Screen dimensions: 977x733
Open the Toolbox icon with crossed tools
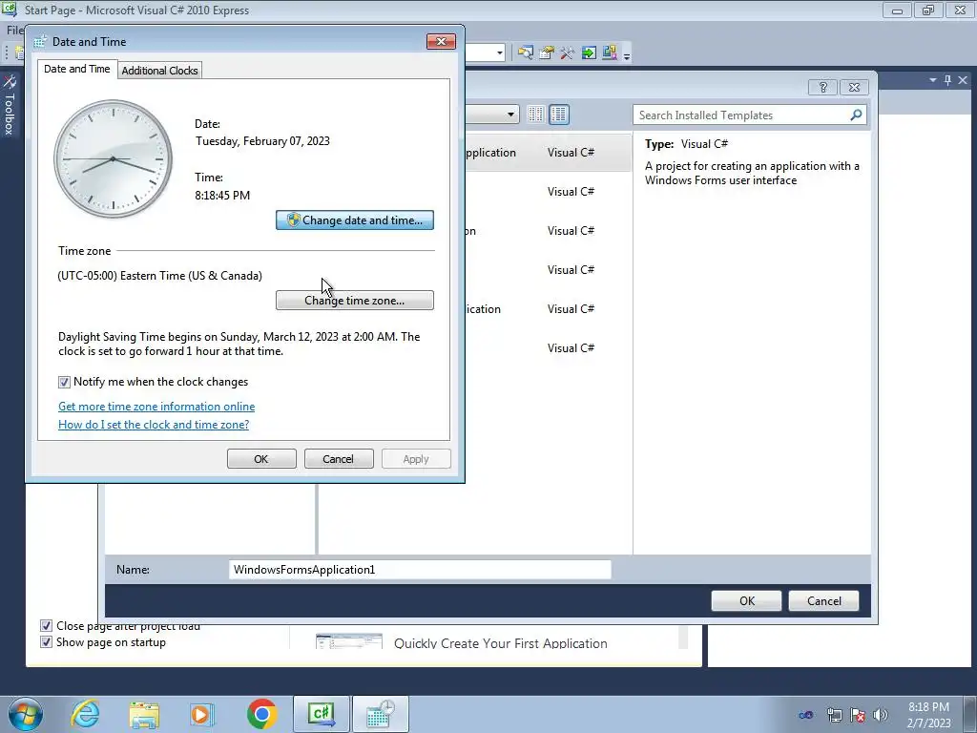567,53
